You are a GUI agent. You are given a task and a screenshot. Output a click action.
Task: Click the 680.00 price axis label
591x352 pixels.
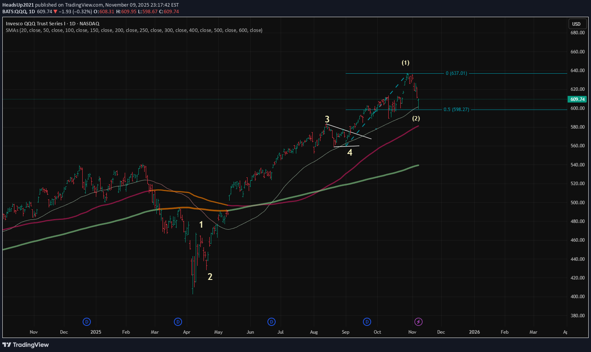coord(577,33)
